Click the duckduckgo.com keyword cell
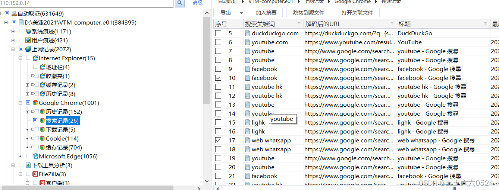499x190 pixels. click(275, 33)
